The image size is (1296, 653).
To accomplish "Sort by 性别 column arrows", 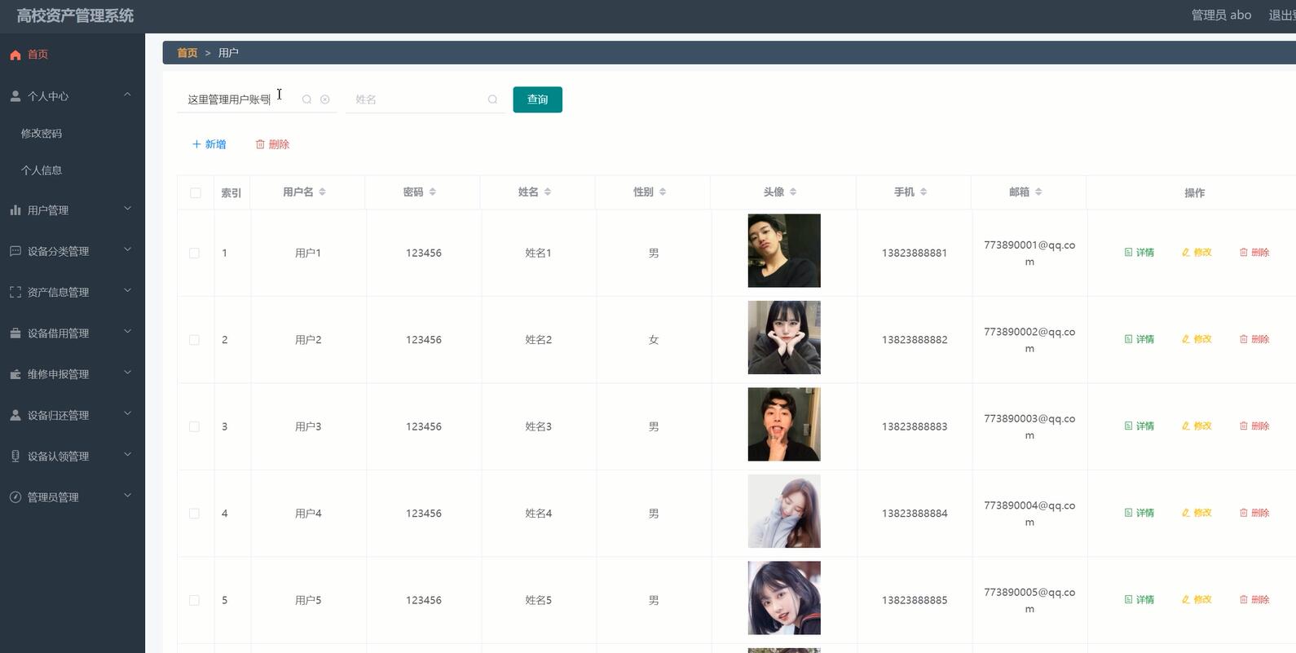I will pyautogui.click(x=662, y=192).
